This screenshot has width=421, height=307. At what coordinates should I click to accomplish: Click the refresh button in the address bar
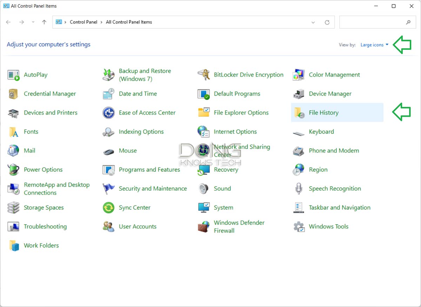coord(327,22)
